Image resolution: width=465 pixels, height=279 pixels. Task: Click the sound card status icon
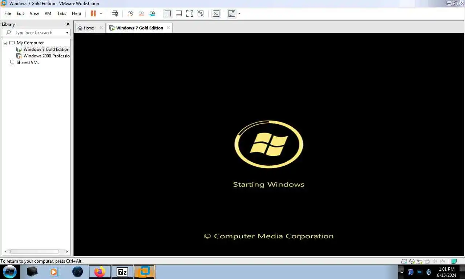point(435,261)
